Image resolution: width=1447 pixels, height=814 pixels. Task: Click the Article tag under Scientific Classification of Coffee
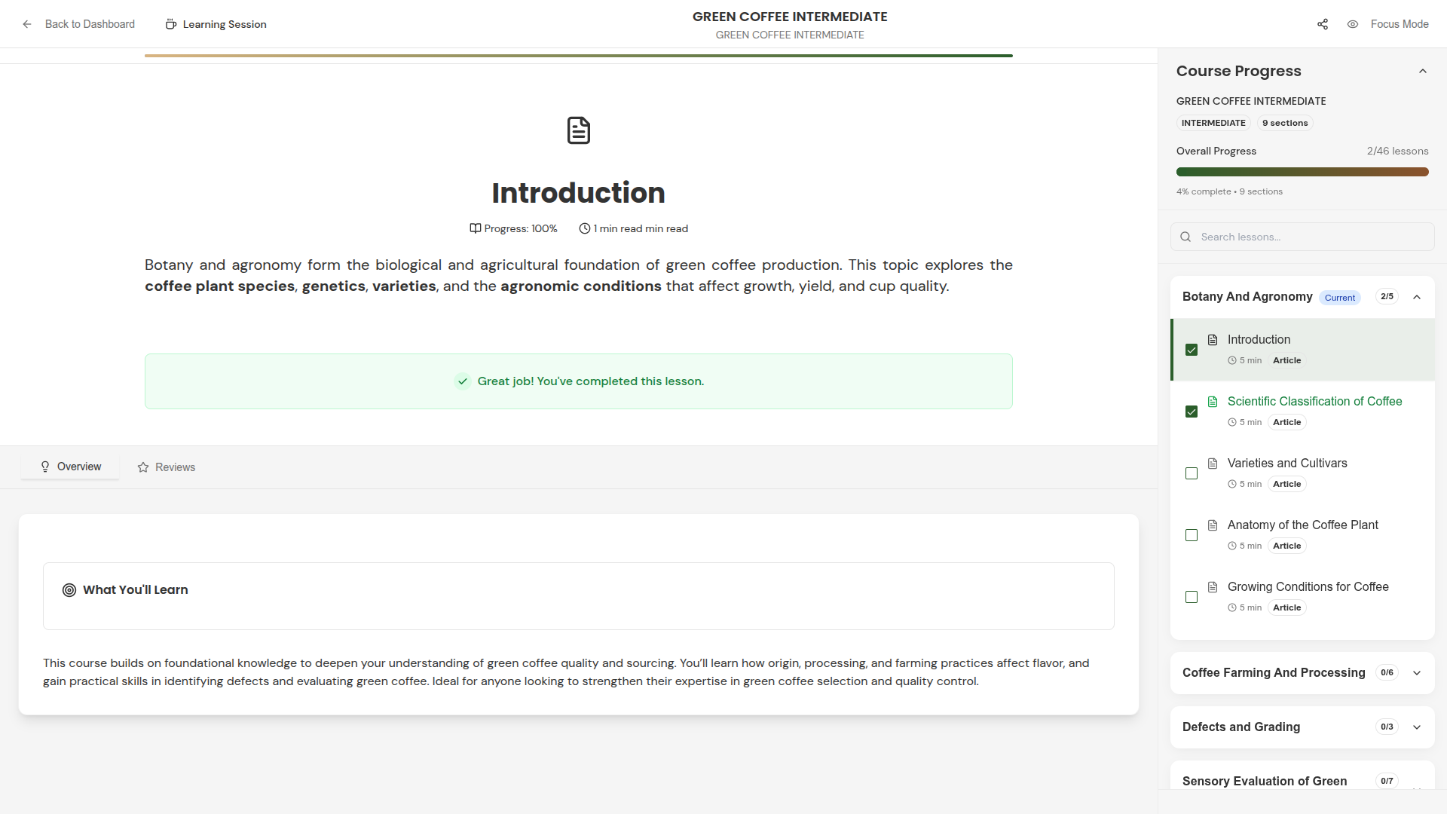tap(1286, 423)
